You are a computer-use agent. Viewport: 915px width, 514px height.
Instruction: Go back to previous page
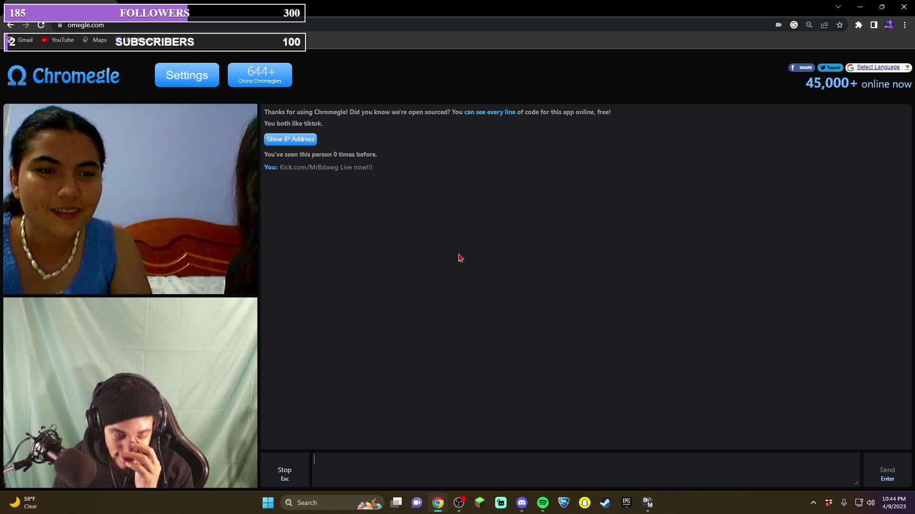[x=10, y=25]
